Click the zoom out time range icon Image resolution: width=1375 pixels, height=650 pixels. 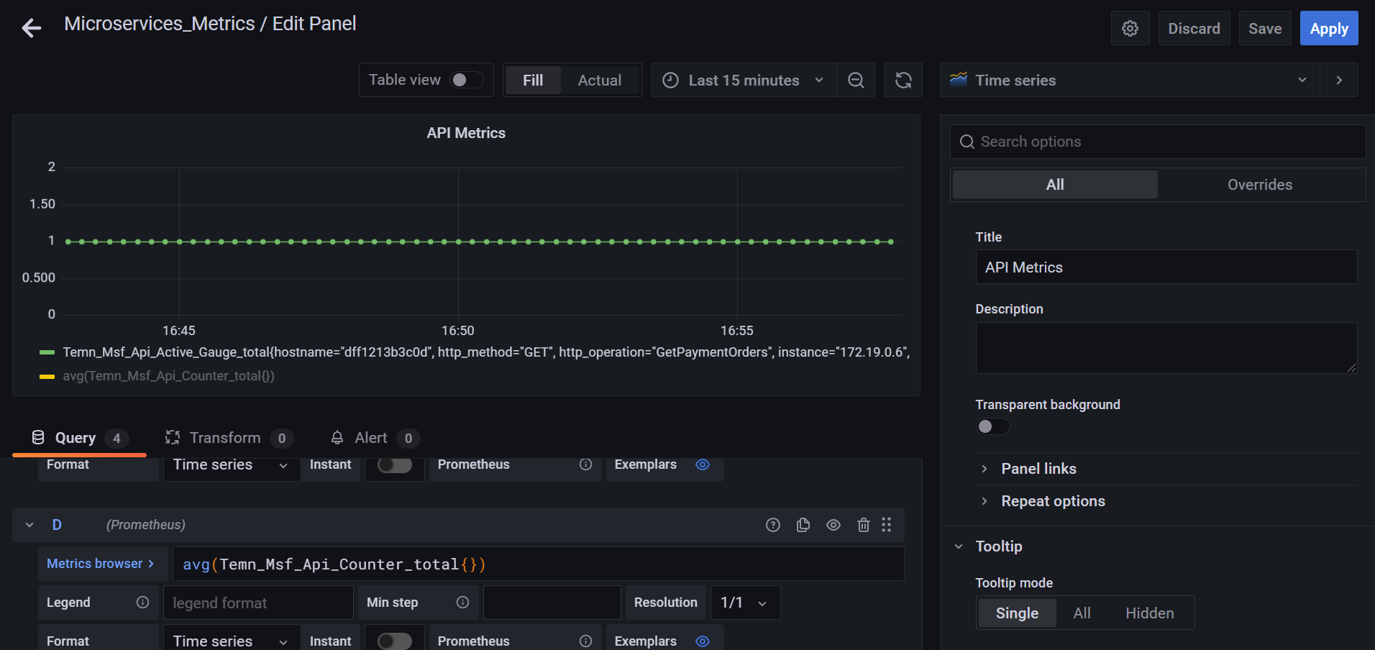tap(856, 81)
